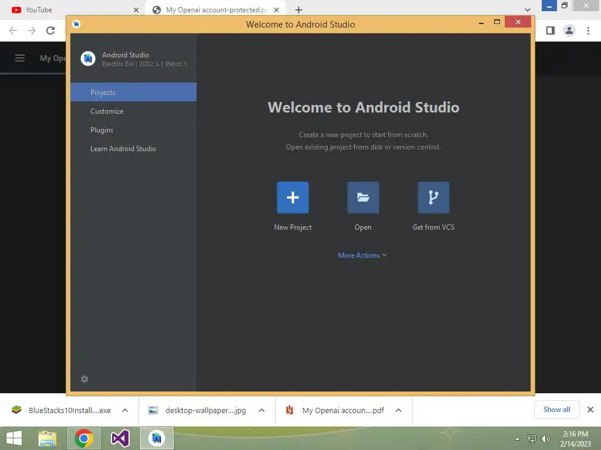Image resolution: width=601 pixels, height=450 pixels.
Task: Go to Learn Android Studio
Action: click(133, 148)
